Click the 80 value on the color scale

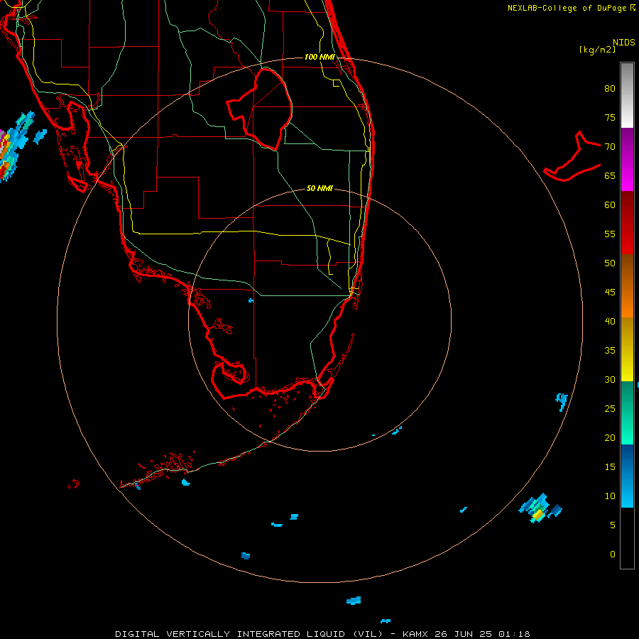(610, 89)
